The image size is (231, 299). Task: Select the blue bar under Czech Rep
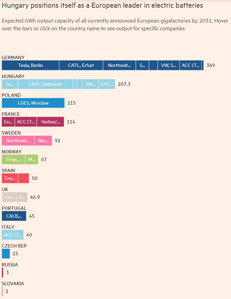pyautogui.click(x=6, y=254)
